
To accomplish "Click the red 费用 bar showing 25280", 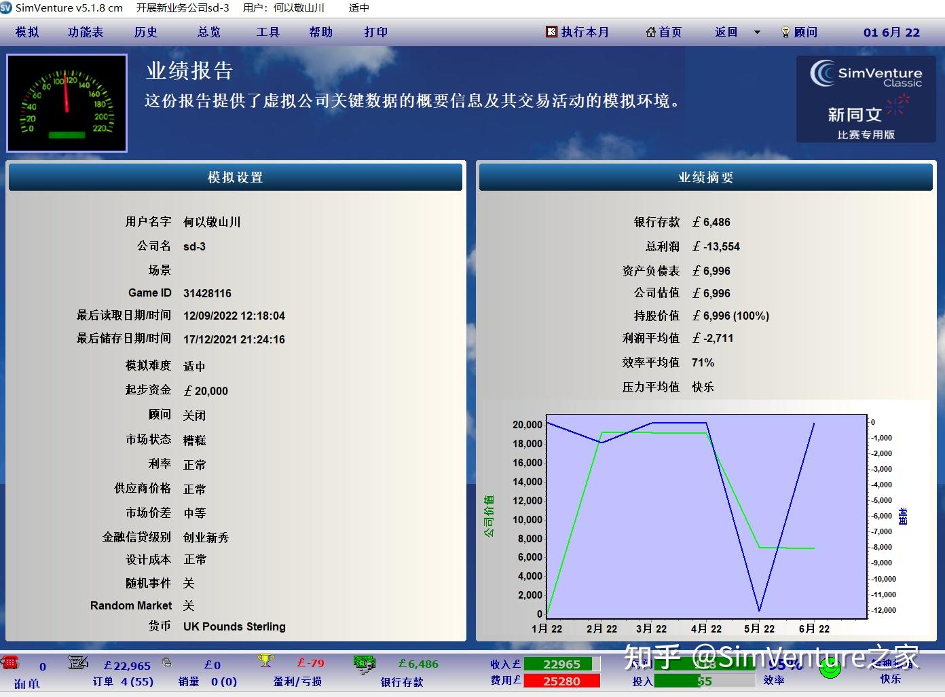I will [x=562, y=680].
